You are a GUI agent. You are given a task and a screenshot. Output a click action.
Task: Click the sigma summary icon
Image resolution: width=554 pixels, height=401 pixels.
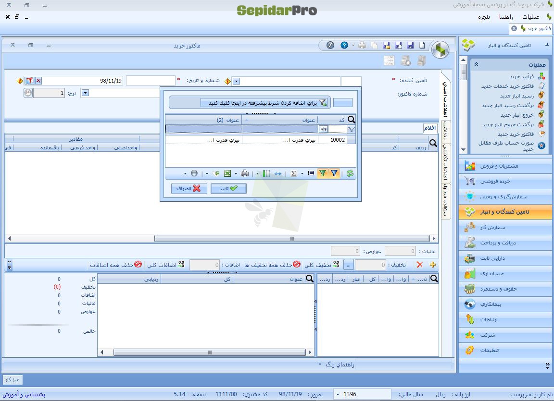pyautogui.click(x=294, y=173)
